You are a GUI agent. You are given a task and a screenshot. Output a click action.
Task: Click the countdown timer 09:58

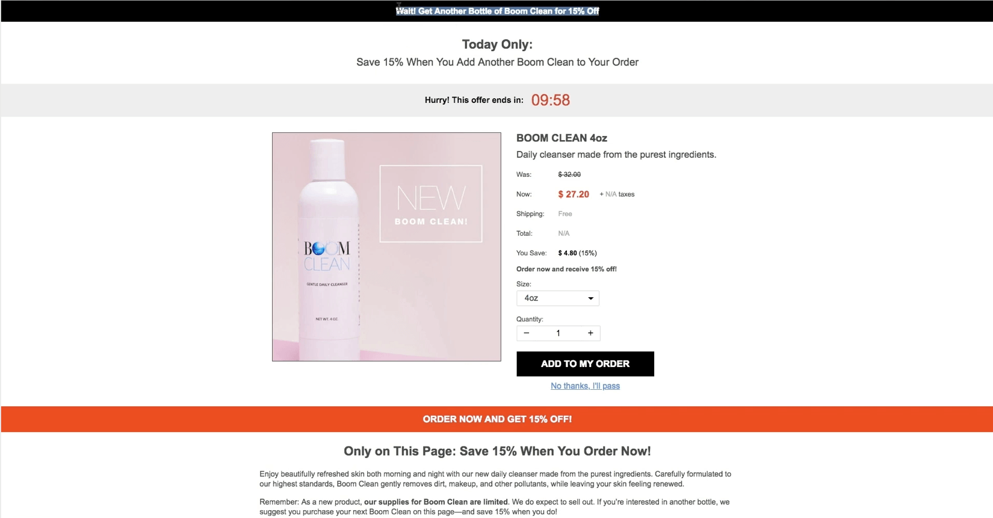pyautogui.click(x=551, y=100)
